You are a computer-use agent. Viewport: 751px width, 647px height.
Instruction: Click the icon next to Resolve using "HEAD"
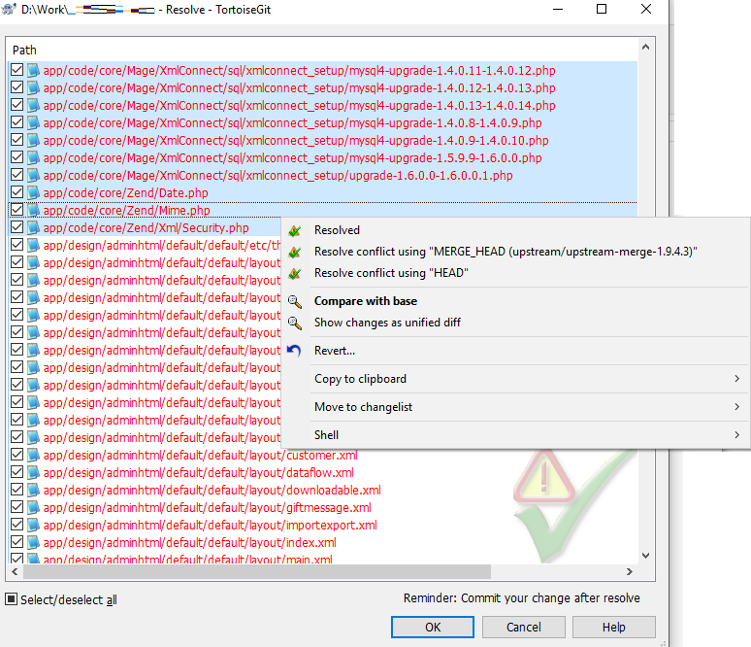pos(296,273)
